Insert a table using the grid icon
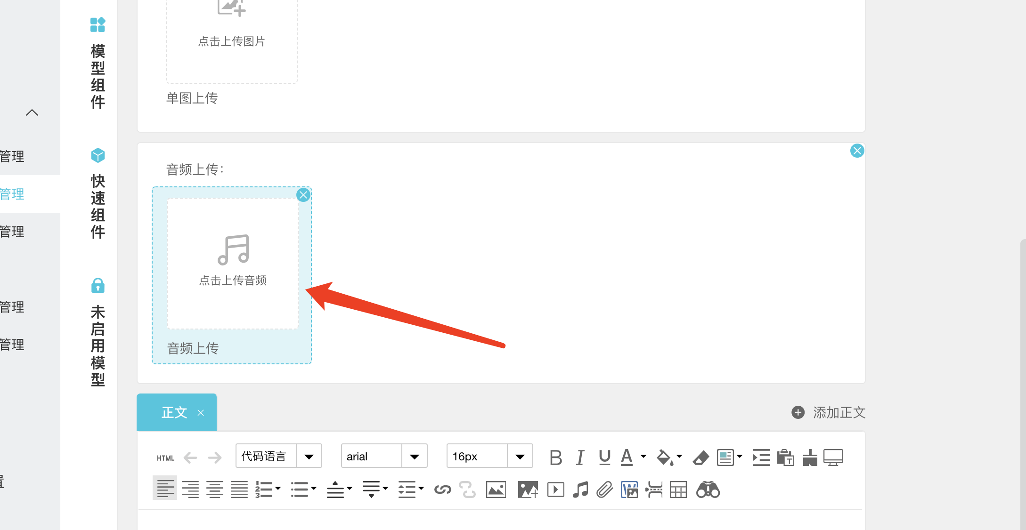 click(x=678, y=490)
